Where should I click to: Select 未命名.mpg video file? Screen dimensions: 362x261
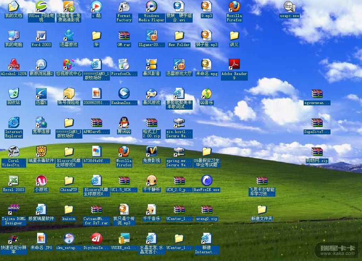(206, 64)
